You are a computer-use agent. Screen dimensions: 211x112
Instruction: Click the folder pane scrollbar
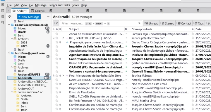[x=51, y=64]
